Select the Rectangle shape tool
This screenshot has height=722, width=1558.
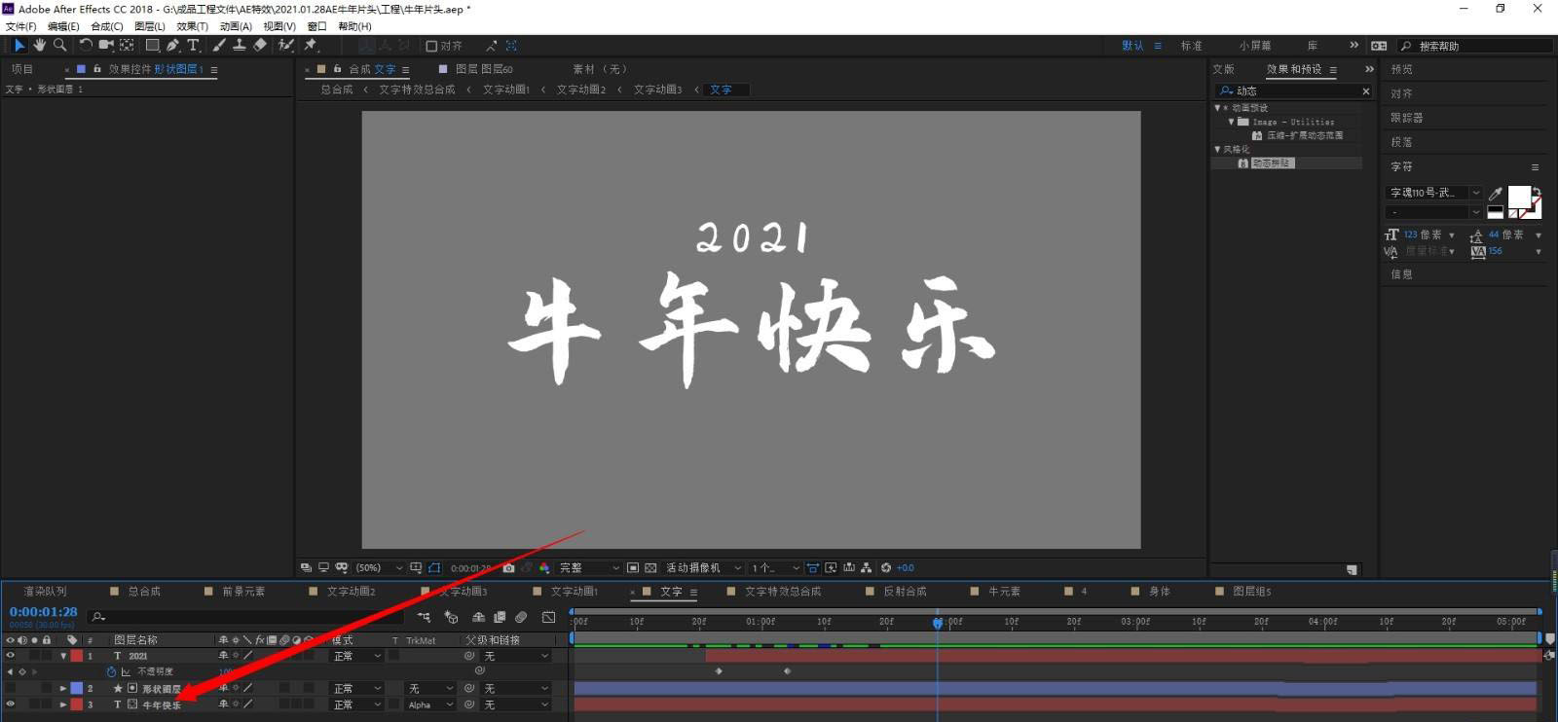152,45
